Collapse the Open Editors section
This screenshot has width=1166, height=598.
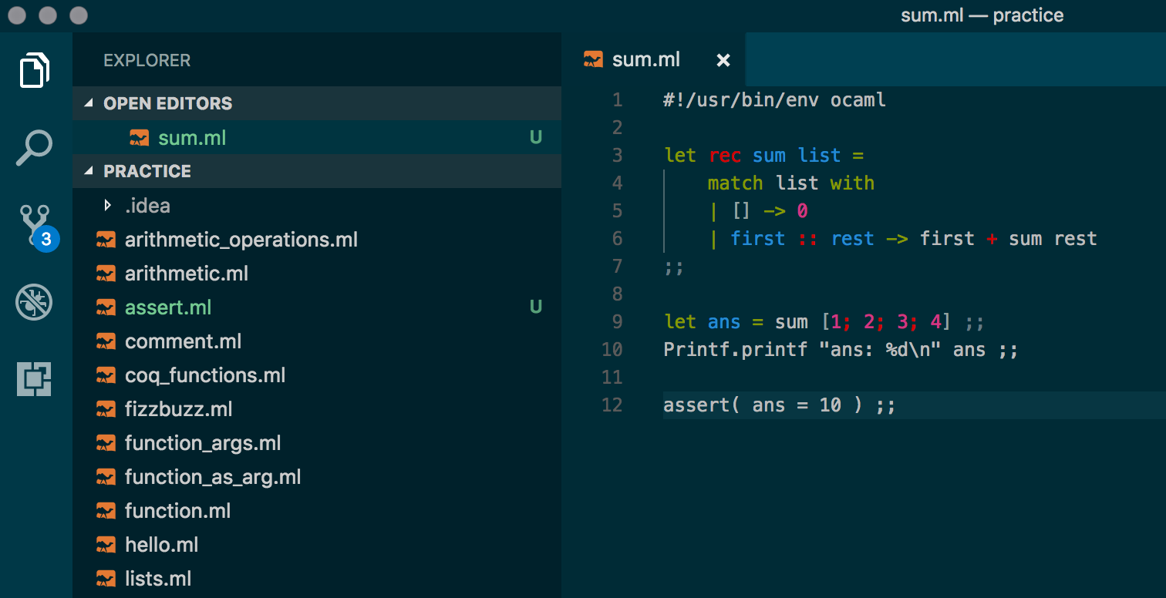[x=89, y=103]
